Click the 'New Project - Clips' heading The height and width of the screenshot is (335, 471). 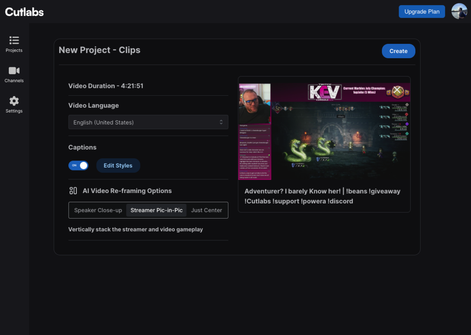pyautogui.click(x=99, y=50)
